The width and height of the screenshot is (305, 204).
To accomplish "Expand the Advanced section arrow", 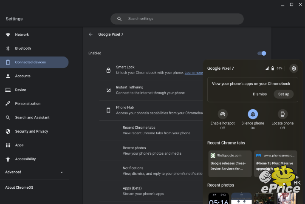I will [62, 172].
